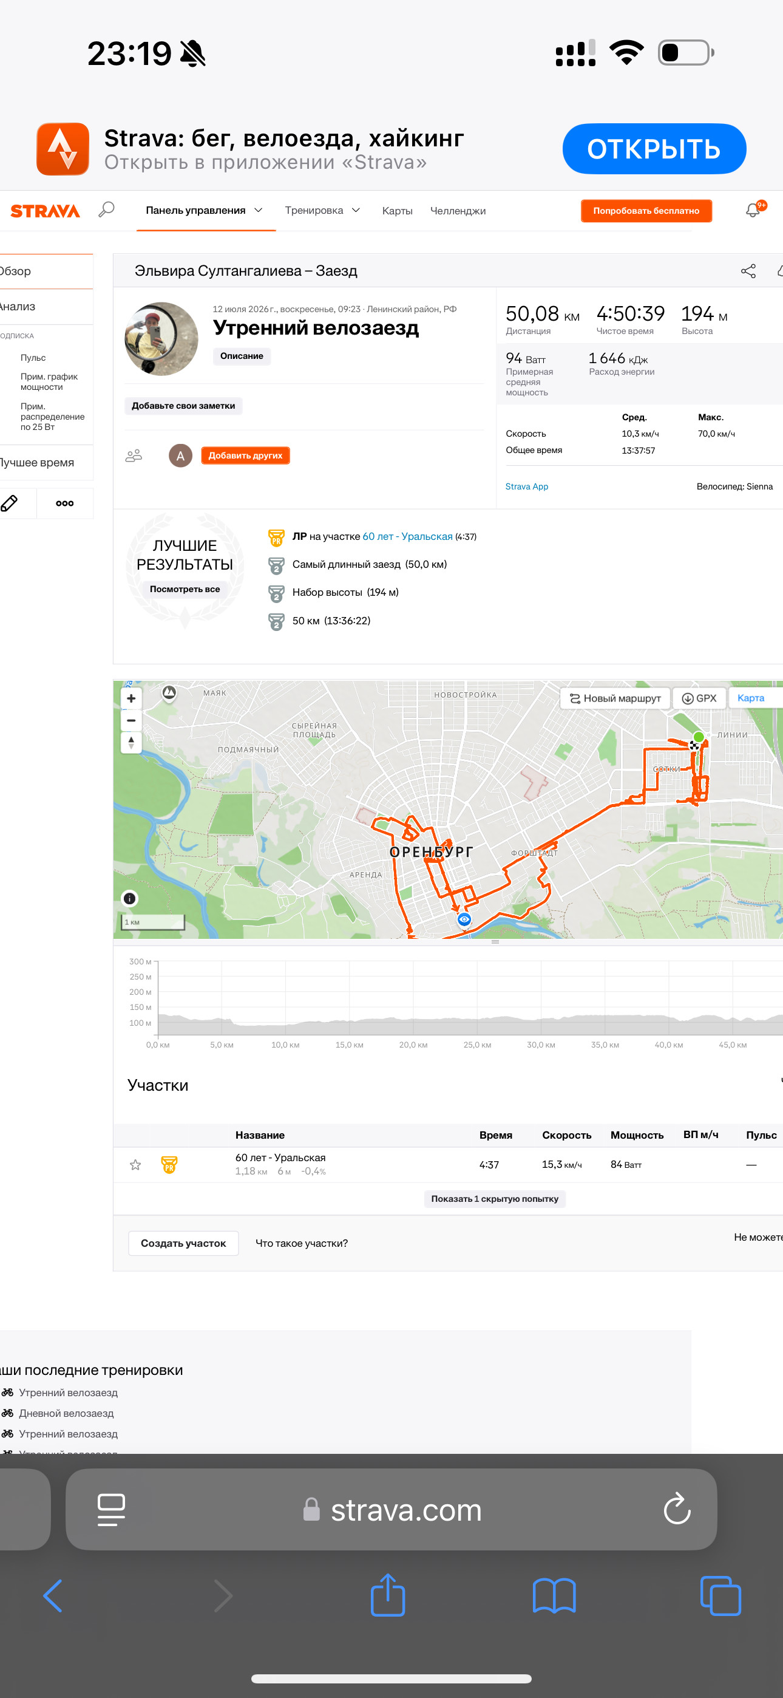
Task: Open first Утренний велозаезд in recent workouts
Action: tap(69, 1393)
